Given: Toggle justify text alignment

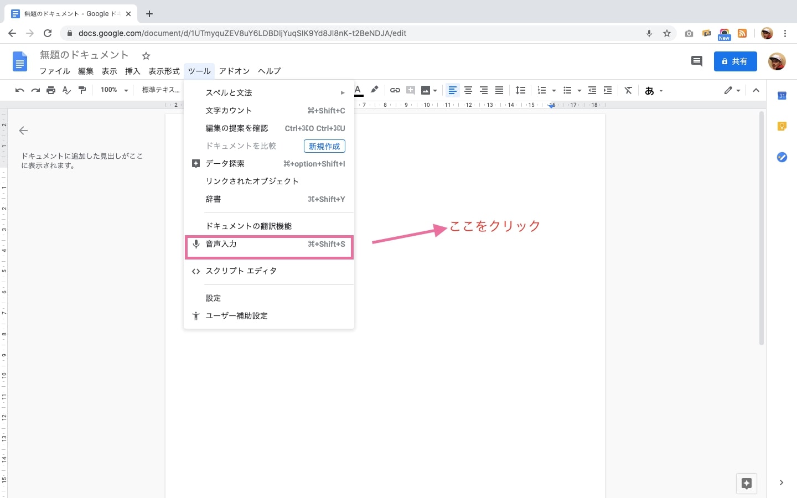Looking at the screenshot, I should coord(499,90).
